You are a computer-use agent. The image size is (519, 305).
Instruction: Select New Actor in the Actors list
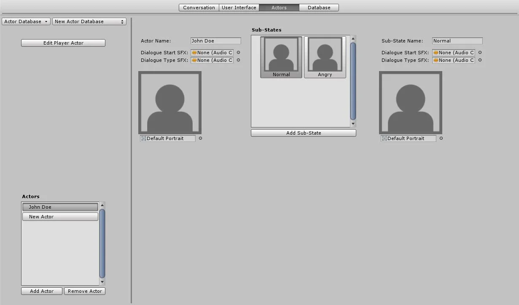(x=60, y=216)
